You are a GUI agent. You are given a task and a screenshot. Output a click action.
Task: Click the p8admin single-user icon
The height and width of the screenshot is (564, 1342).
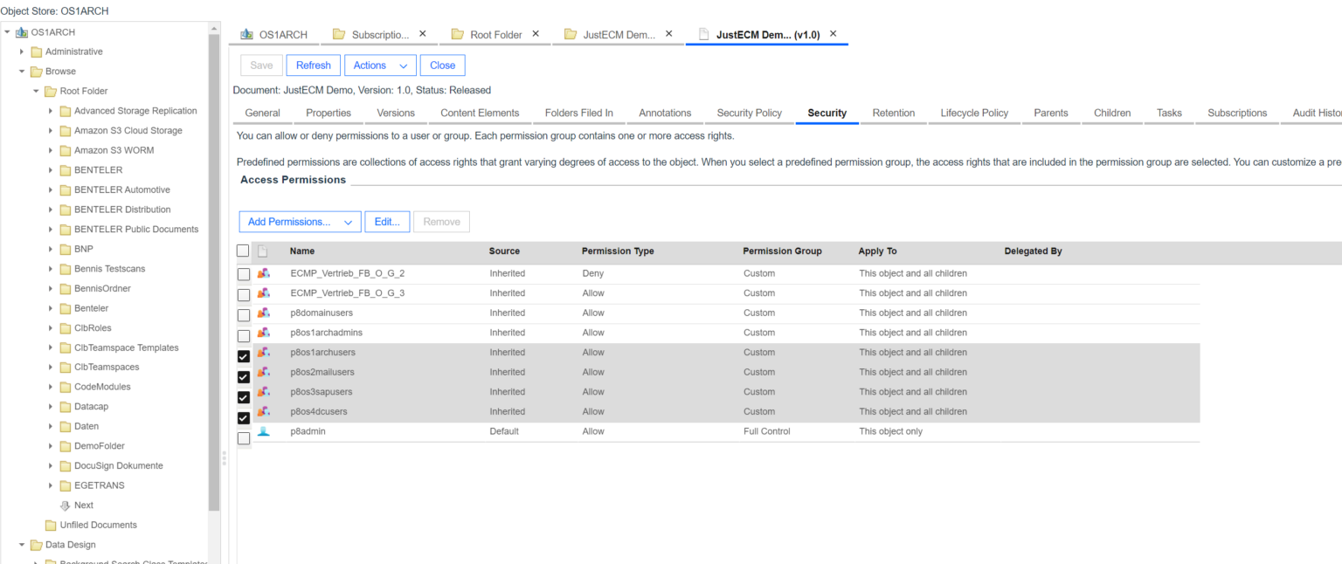[x=264, y=431]
